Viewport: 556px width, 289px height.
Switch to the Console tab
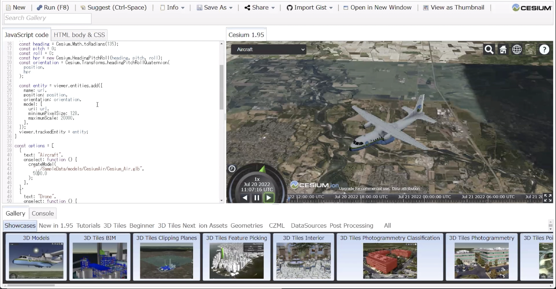tap(43, 214)
